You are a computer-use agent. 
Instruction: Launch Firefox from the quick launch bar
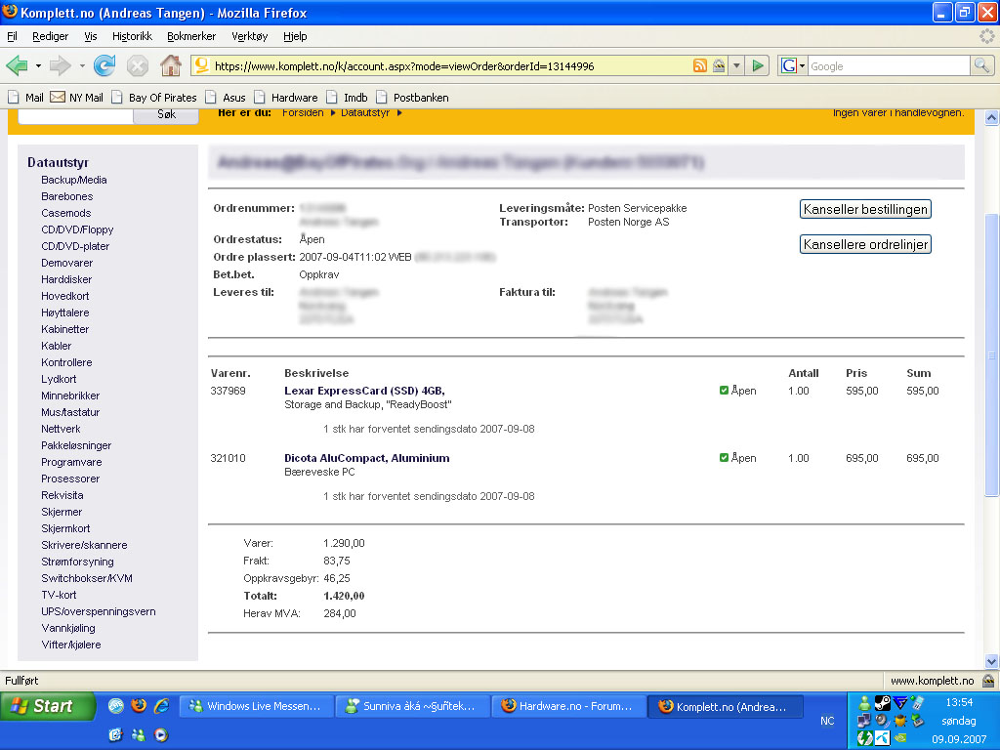click(139, 706)
